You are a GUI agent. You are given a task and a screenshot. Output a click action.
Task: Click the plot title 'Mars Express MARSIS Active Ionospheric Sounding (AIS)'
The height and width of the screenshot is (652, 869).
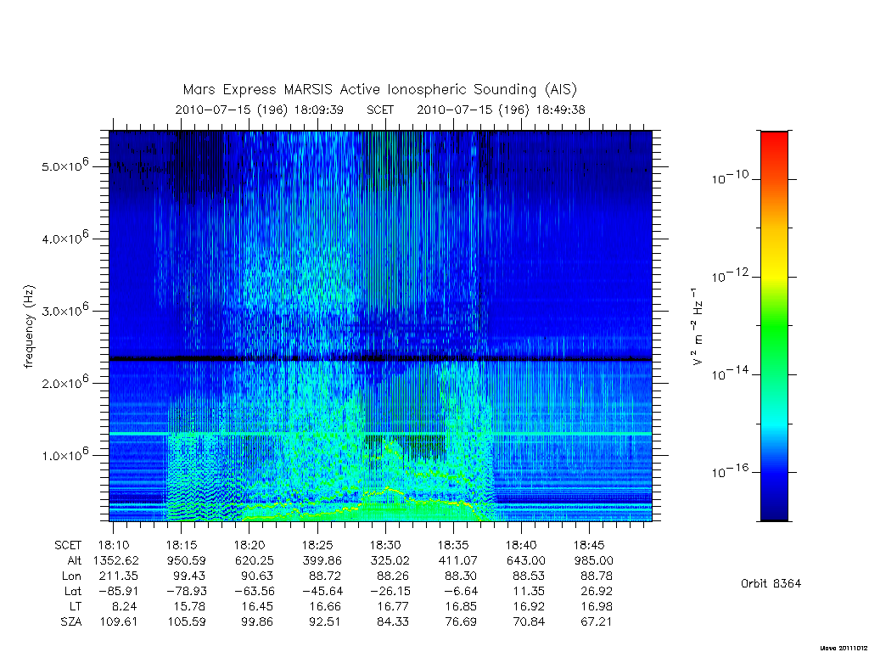coord(380,90)
